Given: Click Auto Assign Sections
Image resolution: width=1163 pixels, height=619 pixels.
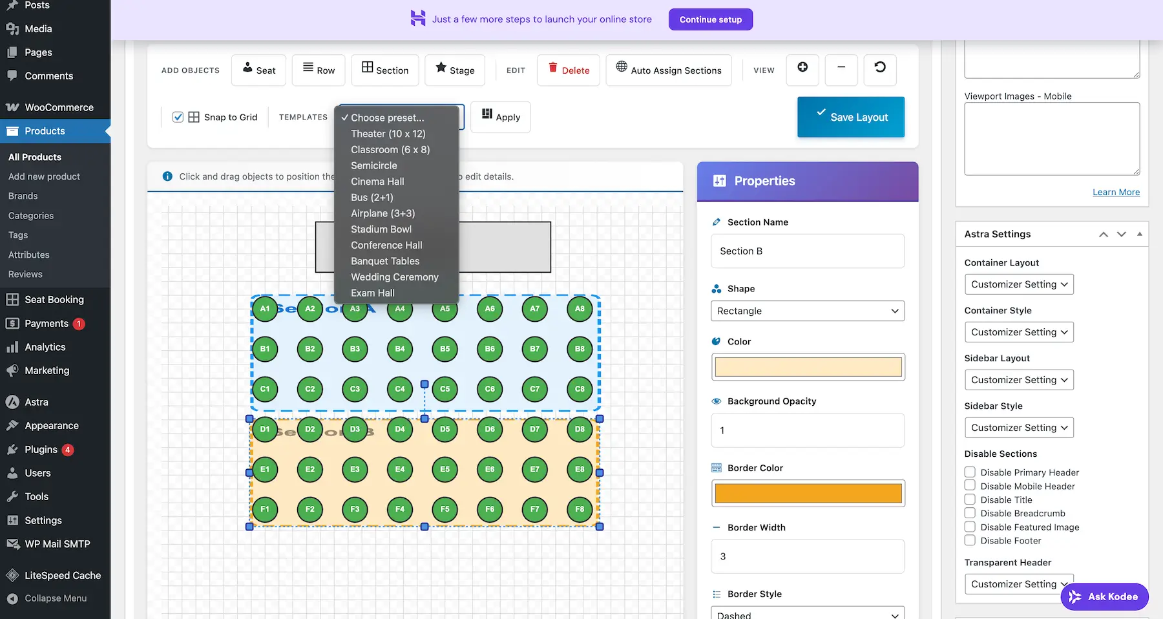Looking at the screenshot, I should 668,70.
